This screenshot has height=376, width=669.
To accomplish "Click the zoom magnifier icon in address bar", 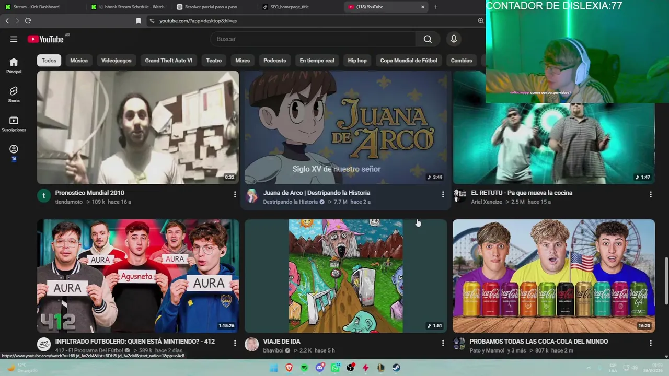I will (x=480, y=21).
